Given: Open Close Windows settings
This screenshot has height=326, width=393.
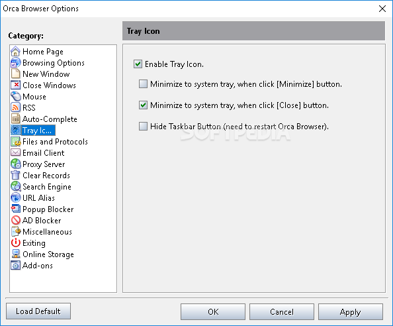Looking at the screenshot, I should (49, 85).
